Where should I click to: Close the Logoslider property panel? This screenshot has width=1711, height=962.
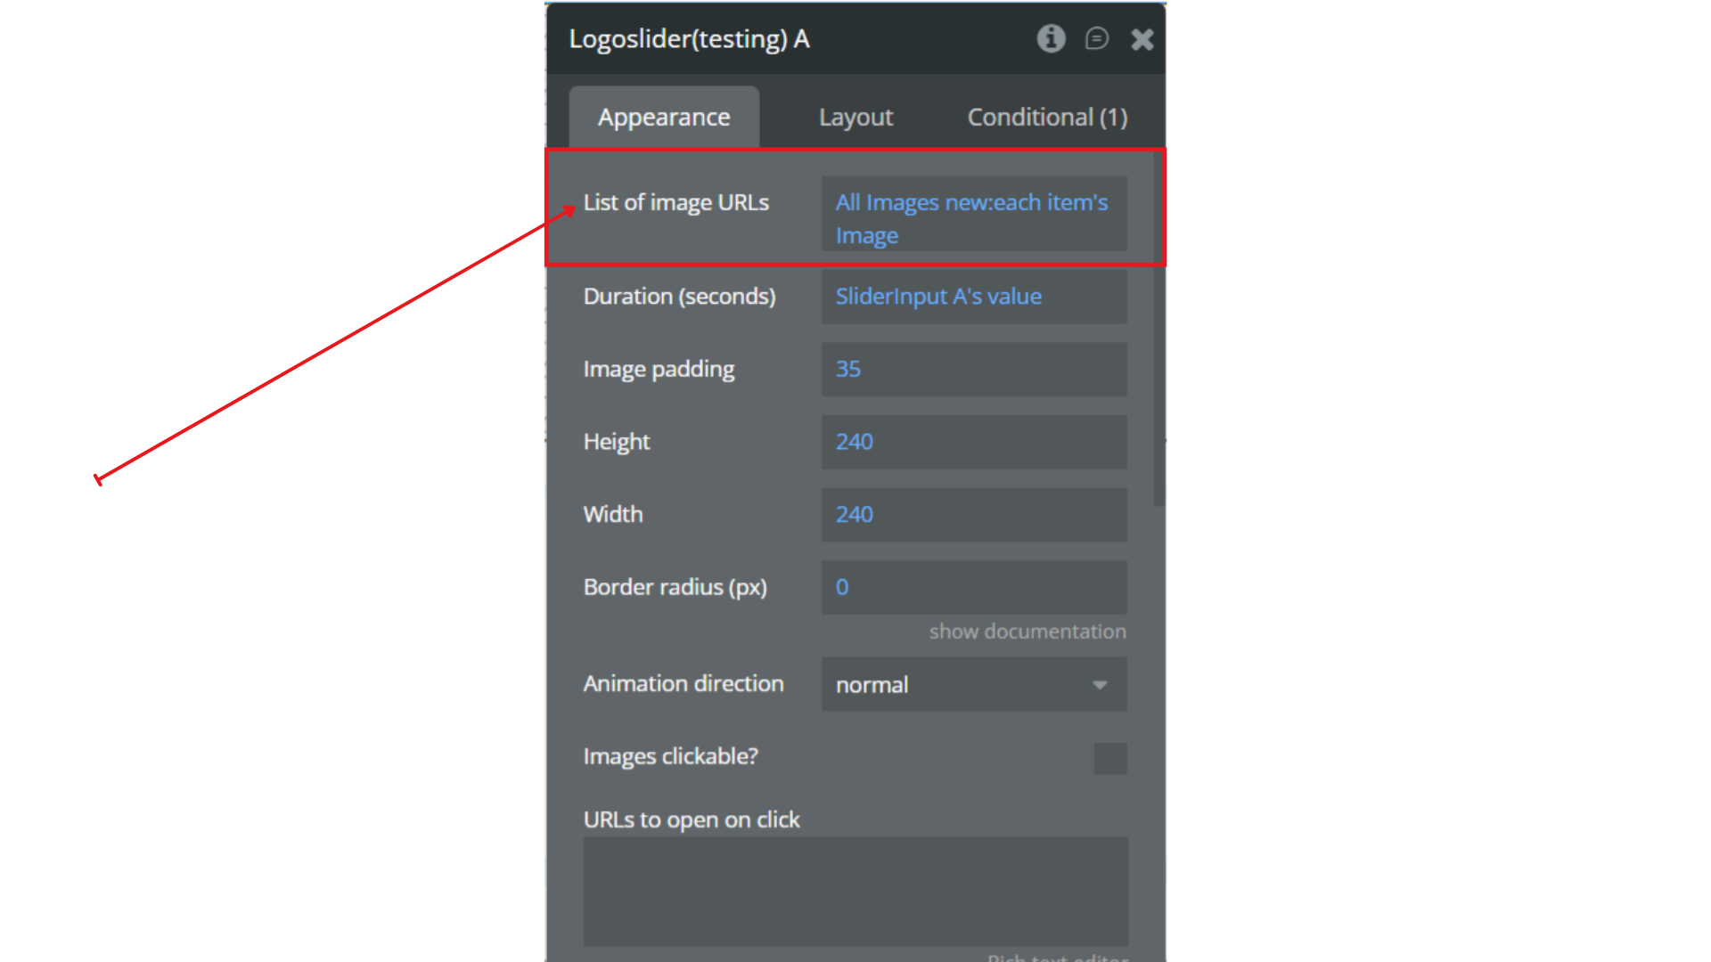pyautogui.click(x=1142, y=39)
